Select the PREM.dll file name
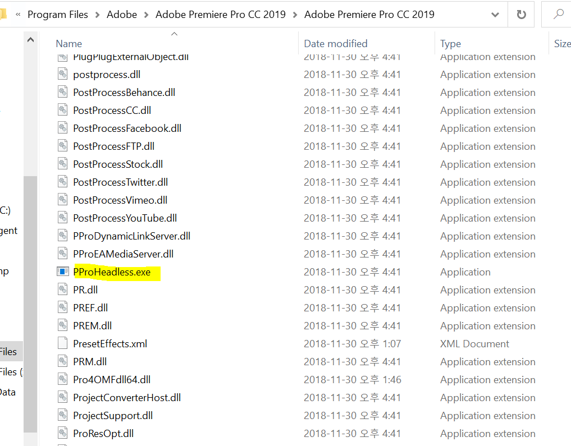Screen dimensions: 571x446 coord(93,325)
